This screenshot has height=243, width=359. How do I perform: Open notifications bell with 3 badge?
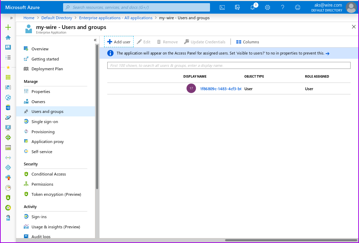pyautogui.click(x=253, y=7)
